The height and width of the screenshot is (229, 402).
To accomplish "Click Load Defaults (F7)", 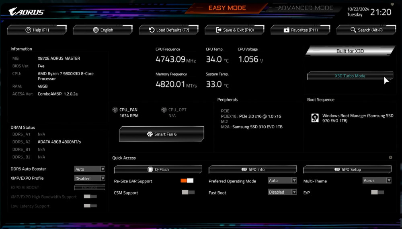I will [x=169, y=30].
